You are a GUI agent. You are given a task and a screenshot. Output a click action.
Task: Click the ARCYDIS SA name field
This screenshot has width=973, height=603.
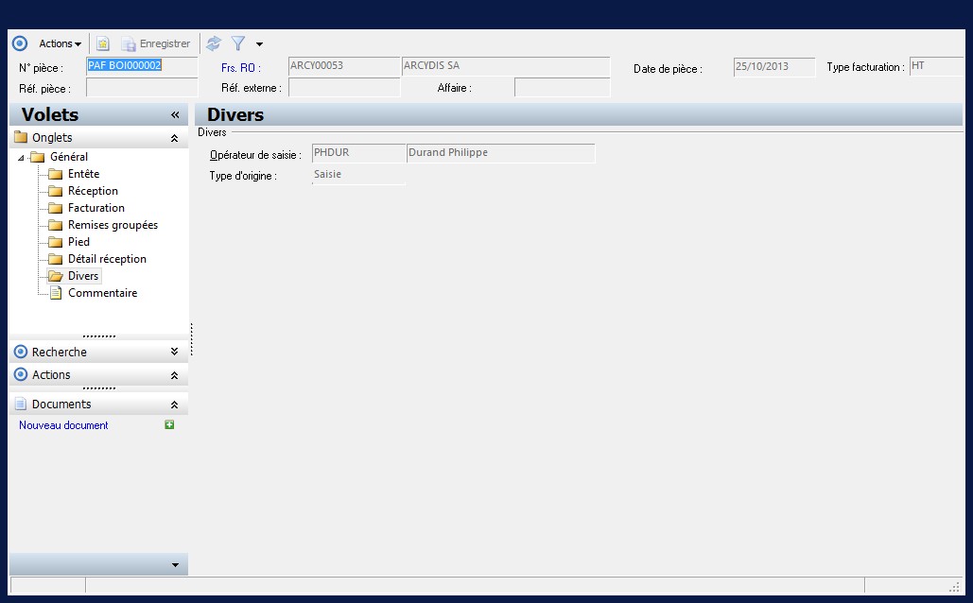pos(506,66)
